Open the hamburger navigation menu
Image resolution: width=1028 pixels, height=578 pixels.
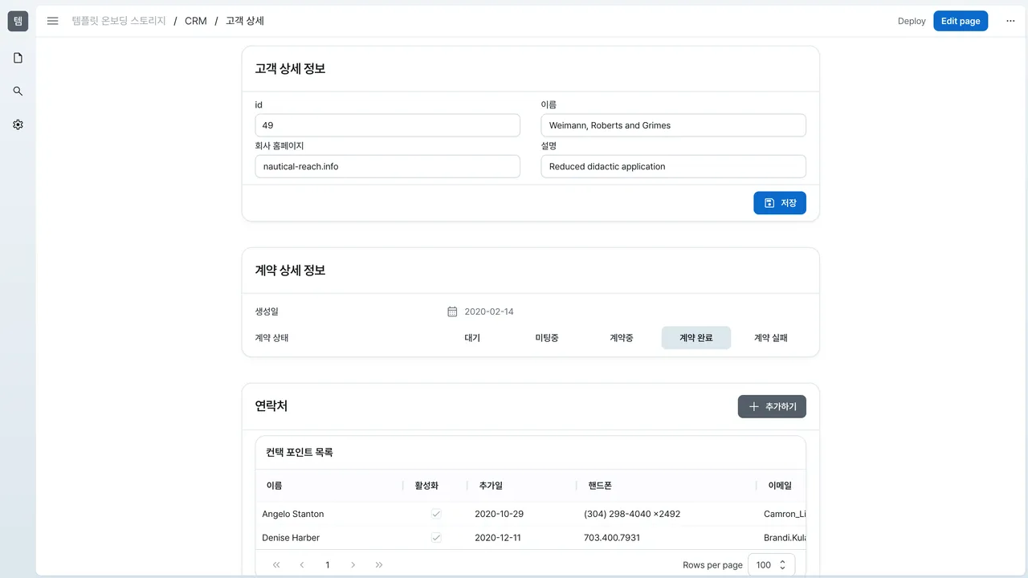coord(53,21)
